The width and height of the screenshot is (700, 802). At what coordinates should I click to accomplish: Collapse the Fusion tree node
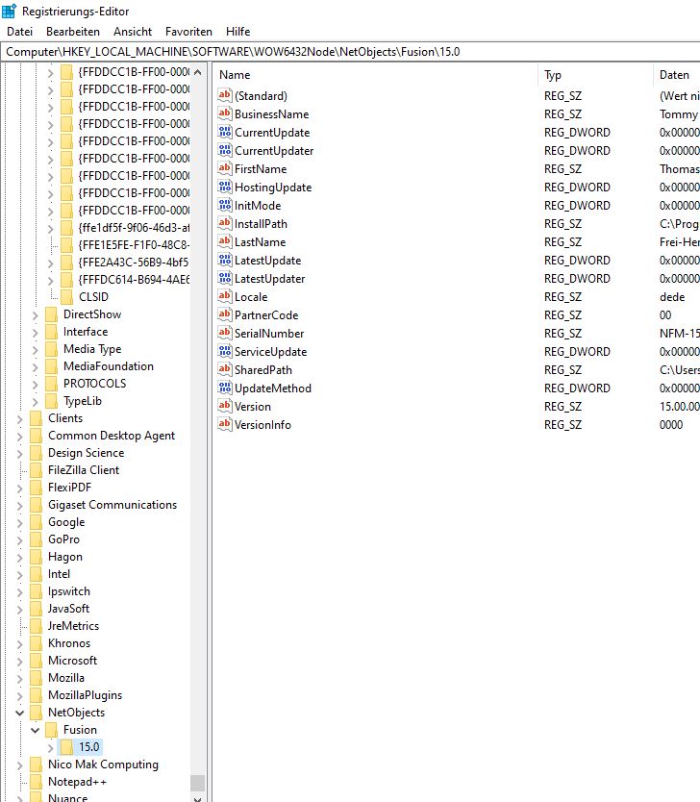click(x=36, y=730)
